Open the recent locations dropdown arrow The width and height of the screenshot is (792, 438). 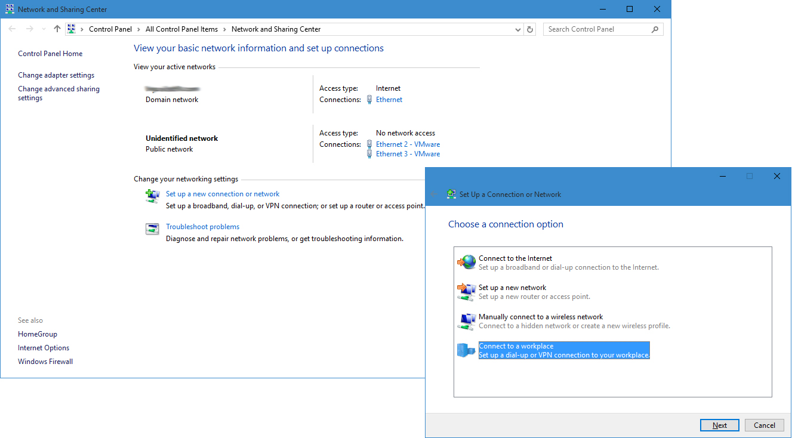click(x=44, y=29)
